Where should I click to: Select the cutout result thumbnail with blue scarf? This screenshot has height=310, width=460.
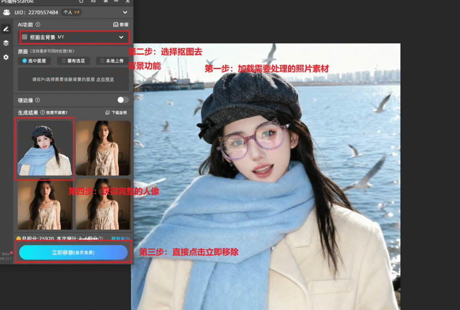[x=45, y=147]
